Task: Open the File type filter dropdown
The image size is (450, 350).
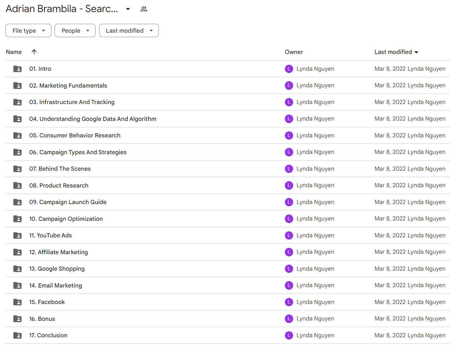Action: 28,30
